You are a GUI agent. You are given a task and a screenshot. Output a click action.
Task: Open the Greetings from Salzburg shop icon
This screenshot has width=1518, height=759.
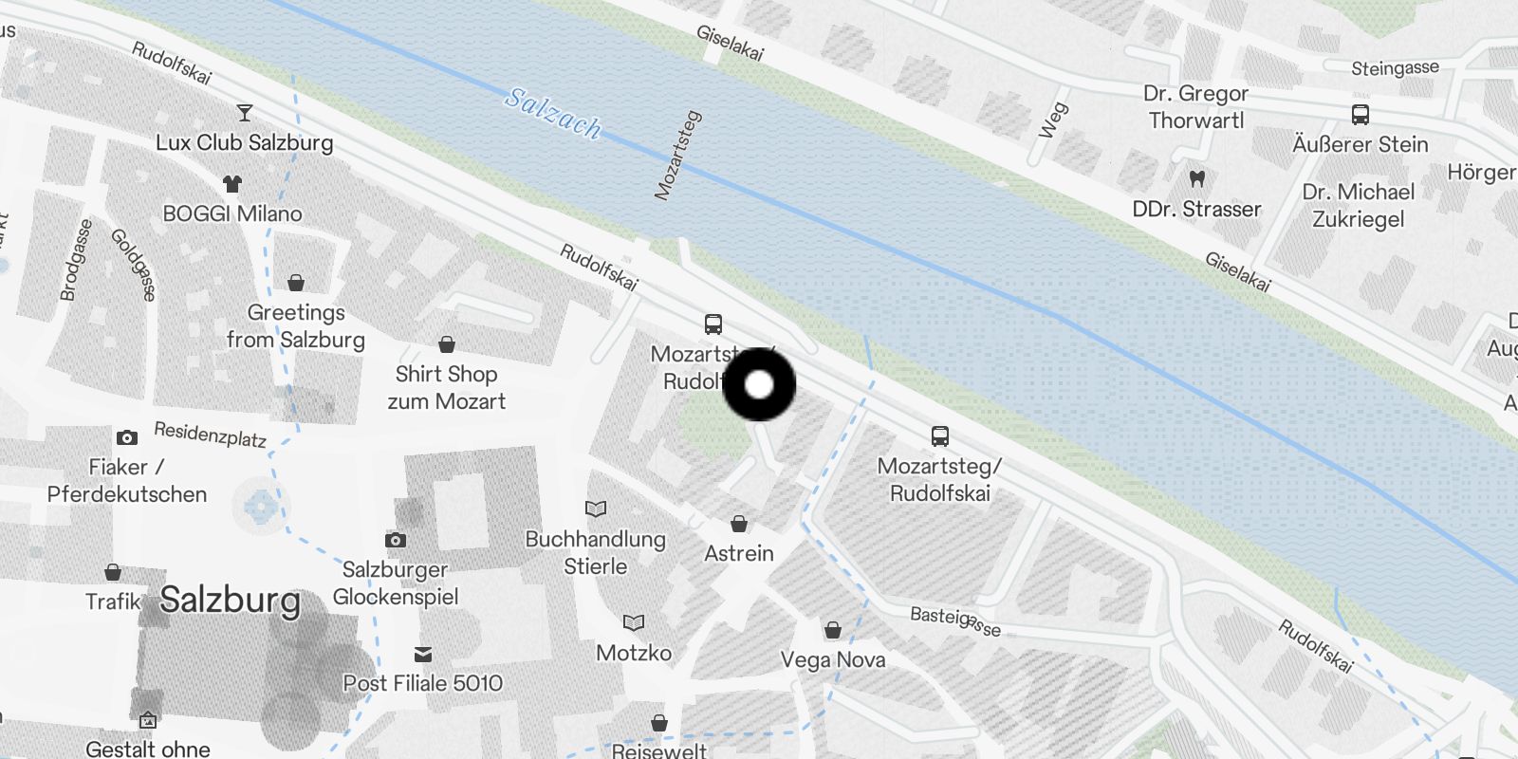[x=296, y=283]
